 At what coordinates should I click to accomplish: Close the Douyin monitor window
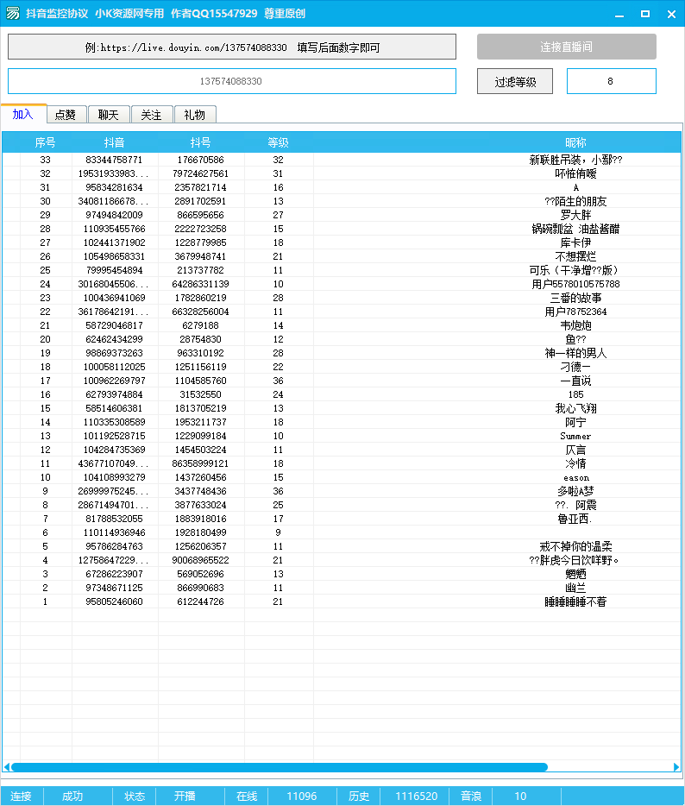tap(670, 14)
